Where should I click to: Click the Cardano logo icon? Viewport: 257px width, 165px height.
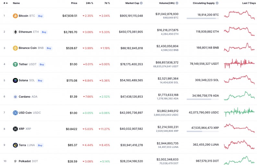[15, 97]
